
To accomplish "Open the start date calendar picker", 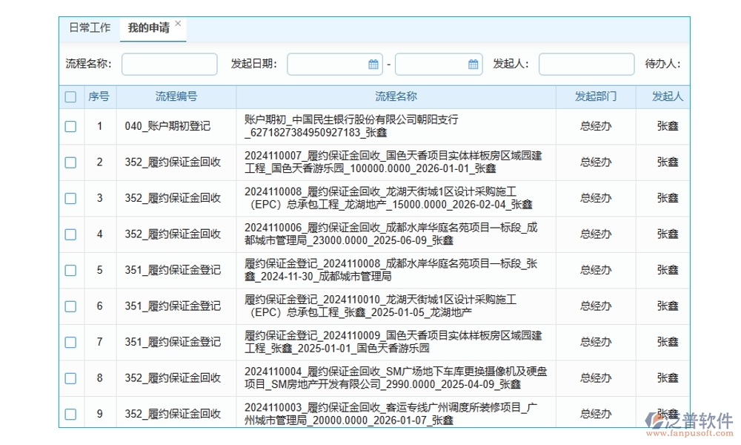I will 373,64.
